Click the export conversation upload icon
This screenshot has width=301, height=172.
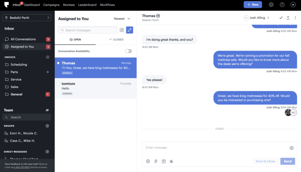pyautogui.click(x=288, y=18)
